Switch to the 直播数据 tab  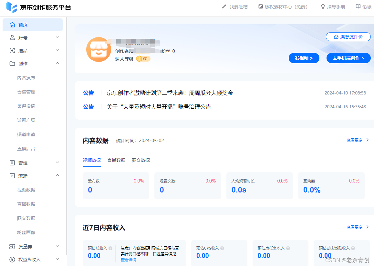(116, 160)
